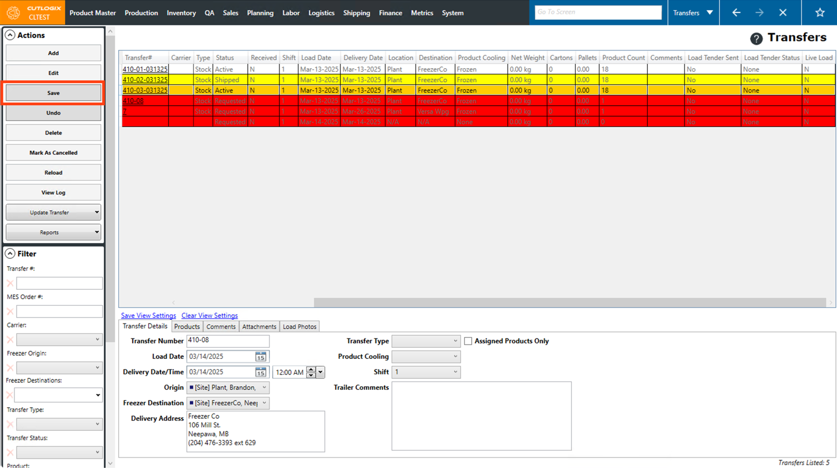Clear the Transfer # filter with red X
837x468 pixels.
click(x=10, y=284)
